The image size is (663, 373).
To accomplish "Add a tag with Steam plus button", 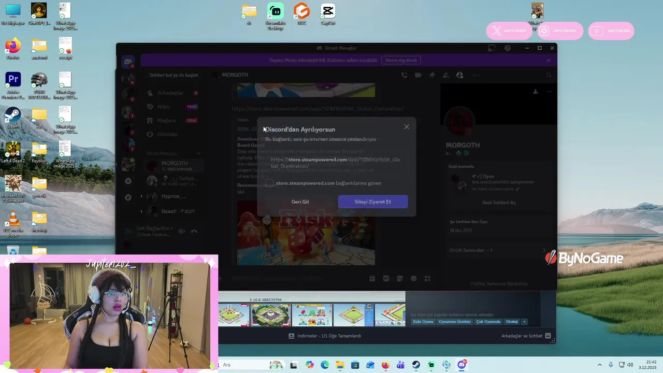I will 524,322.
